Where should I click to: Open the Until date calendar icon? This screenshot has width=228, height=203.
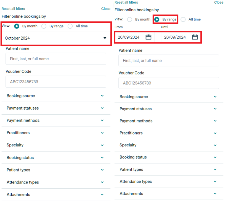point(195,37)
